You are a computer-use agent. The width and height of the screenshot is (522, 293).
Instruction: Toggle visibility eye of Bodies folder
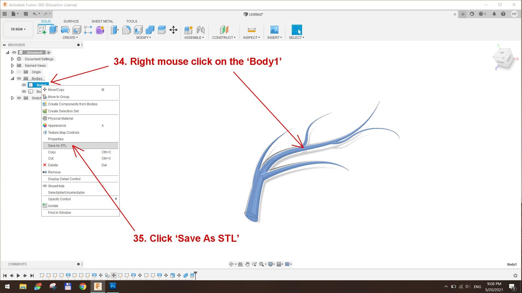[19, 79]
